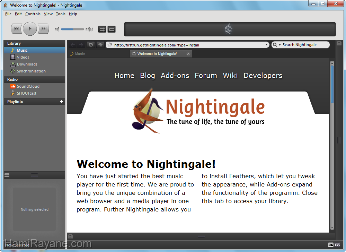Click the Library section header
This screenshot has width=346, height=252.
point(34,43)
